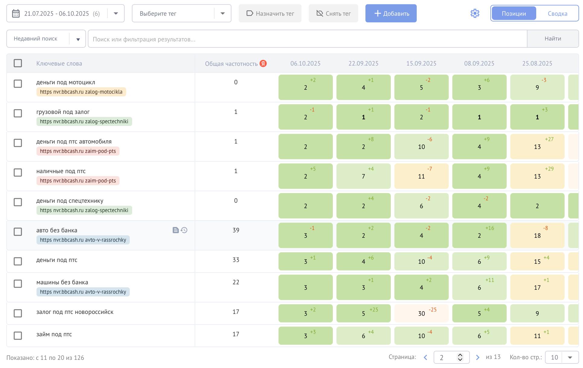Screen dimensions: 583x368
Task: Select the 'займ под птс' checkbox
Action: (18, 336)
